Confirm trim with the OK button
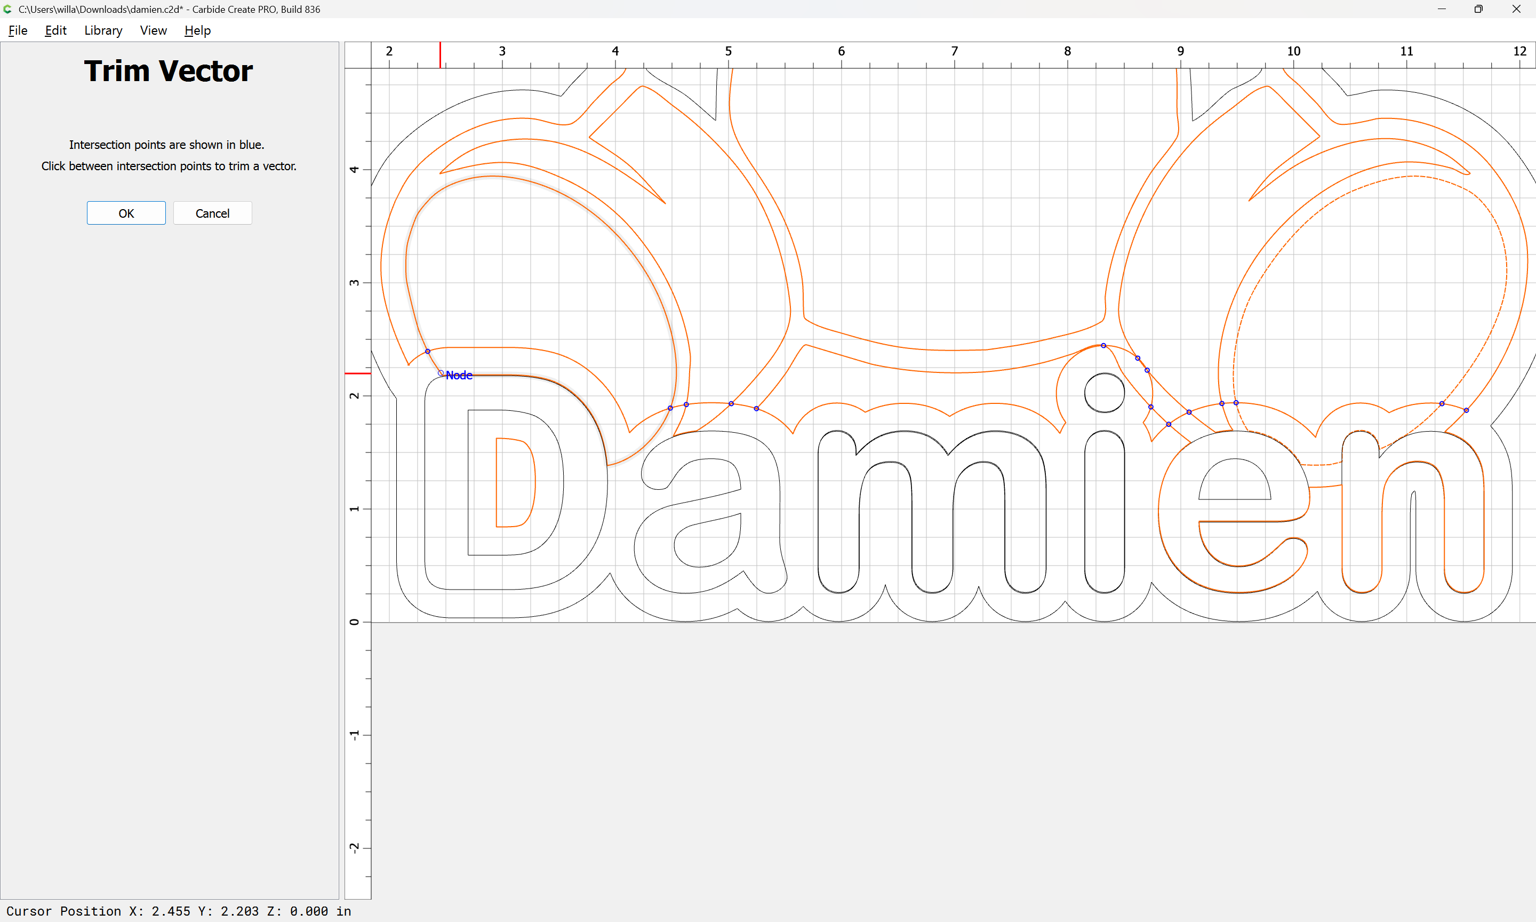The height and width of the screenshot is (922, 1536). 126,213
